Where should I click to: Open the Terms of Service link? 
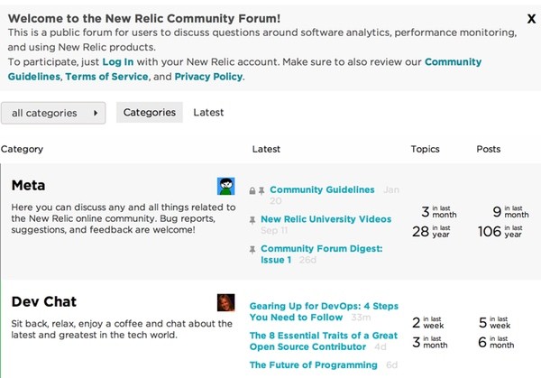point(106,77)
